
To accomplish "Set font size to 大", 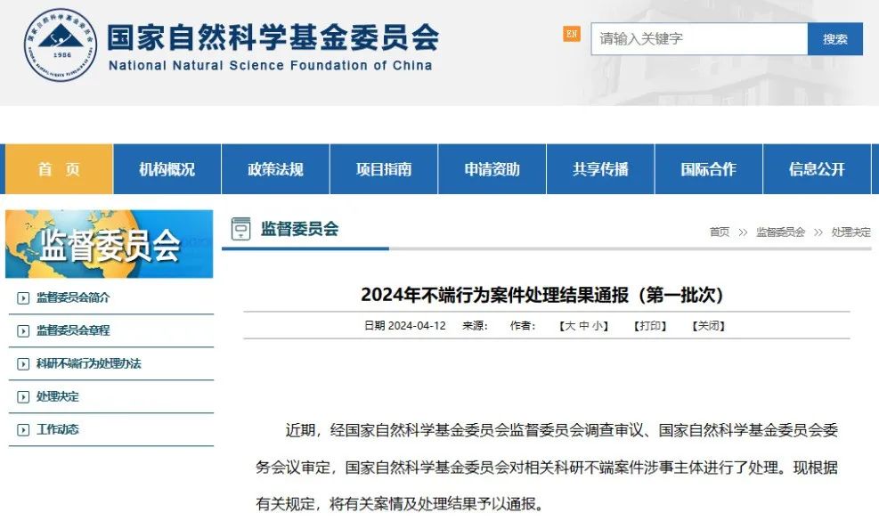I will [x=570, y=326].
